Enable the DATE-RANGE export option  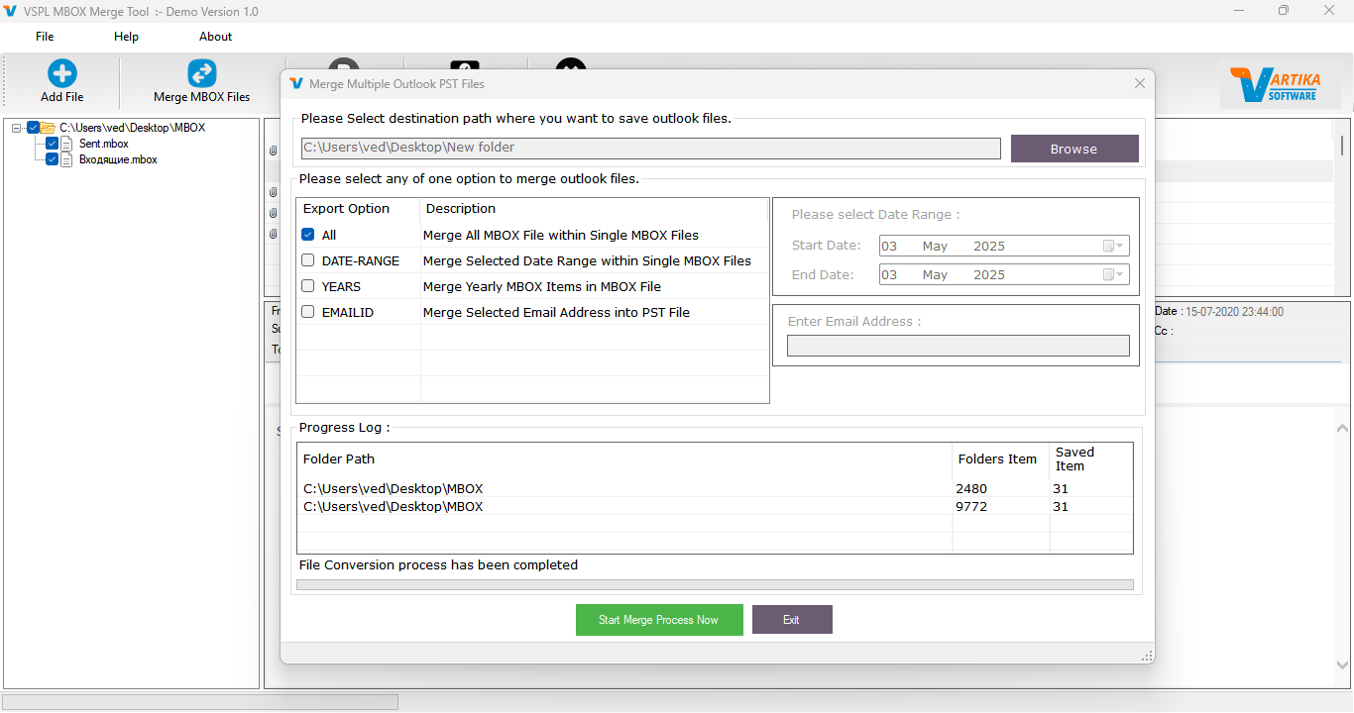[308, 260]
